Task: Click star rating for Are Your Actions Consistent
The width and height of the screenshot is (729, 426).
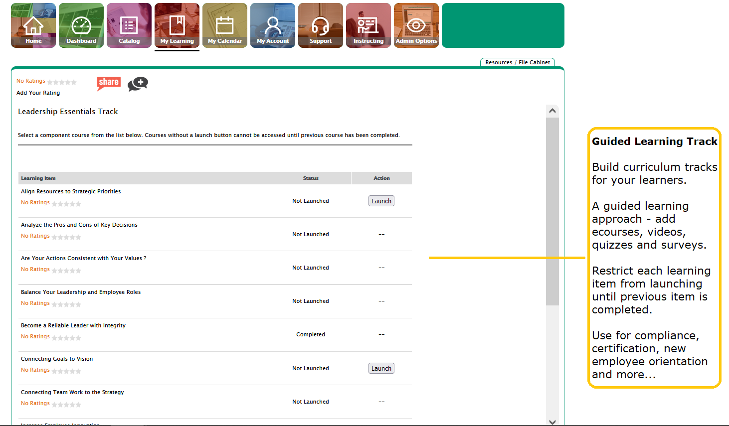Action: point(66,271)
